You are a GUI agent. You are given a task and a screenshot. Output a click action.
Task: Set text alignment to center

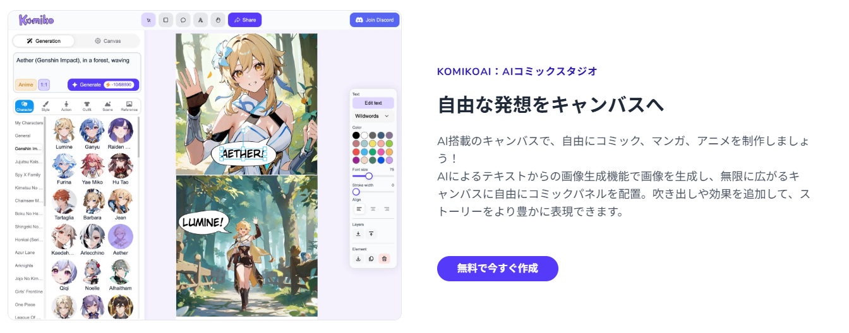coord(373,209)
